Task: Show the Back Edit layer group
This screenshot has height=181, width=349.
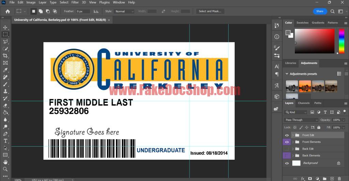Action: click(287, 149)
